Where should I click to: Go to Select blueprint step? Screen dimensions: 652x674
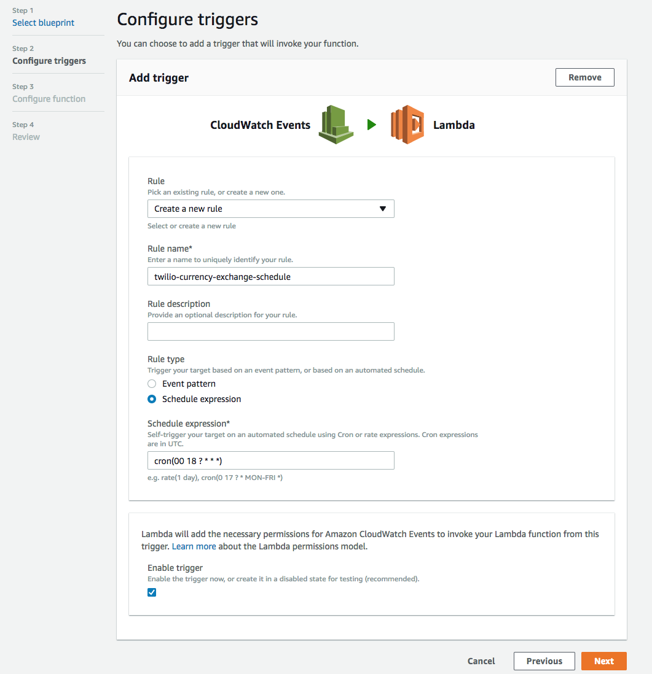coord(43,23)
